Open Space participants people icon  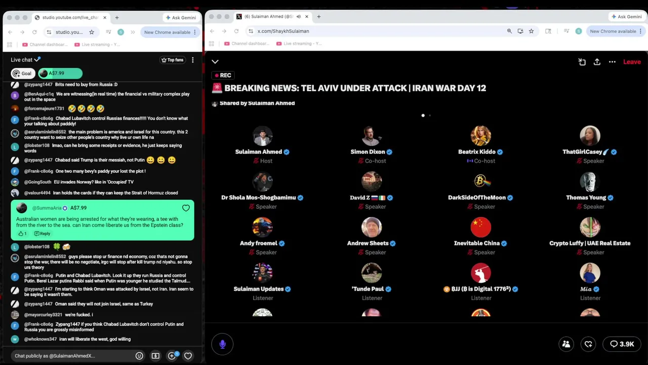(566, 344)
